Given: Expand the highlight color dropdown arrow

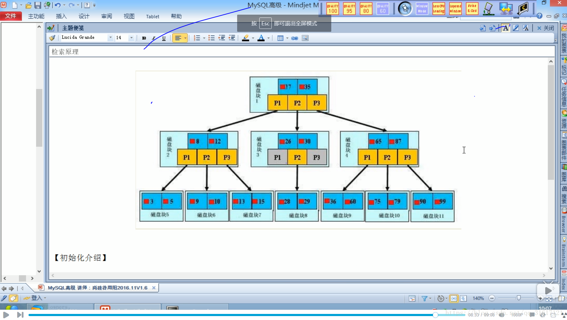Looking at the screenshot, I should pyautogui.click(x=253, y=38).
